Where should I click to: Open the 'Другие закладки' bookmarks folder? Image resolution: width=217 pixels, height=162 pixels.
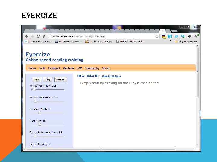click(186, 41)
